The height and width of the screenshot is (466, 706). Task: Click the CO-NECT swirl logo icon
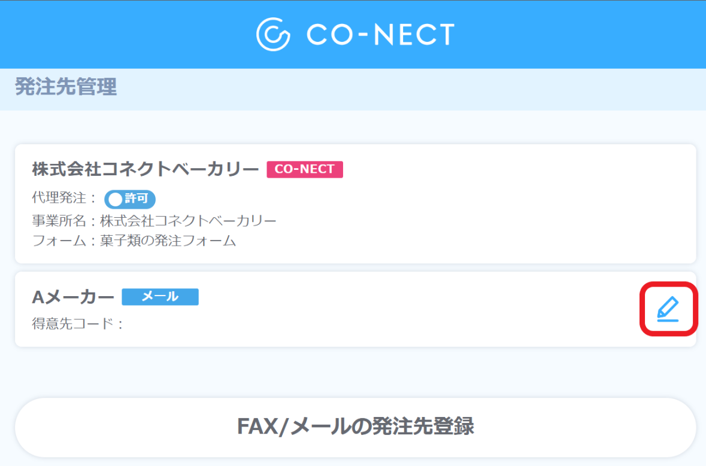coord(273,34)
